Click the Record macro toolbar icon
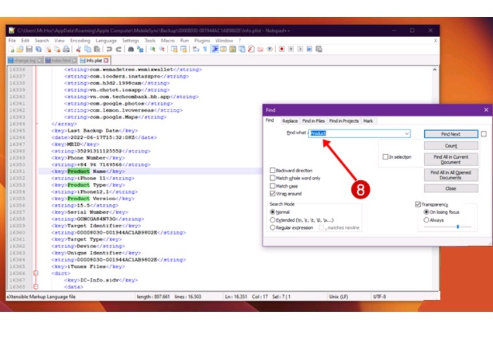The image size is (493, 339). [282, 49]
